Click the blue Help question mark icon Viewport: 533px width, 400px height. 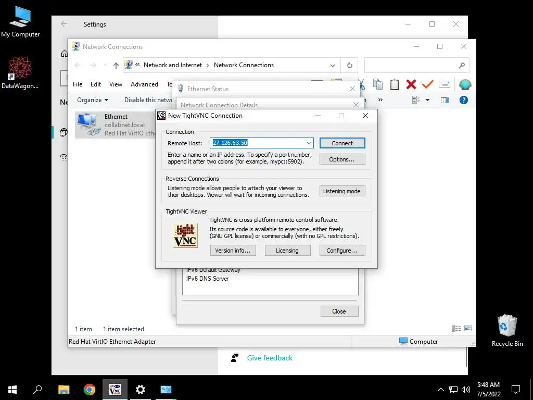tap(464, 100)
